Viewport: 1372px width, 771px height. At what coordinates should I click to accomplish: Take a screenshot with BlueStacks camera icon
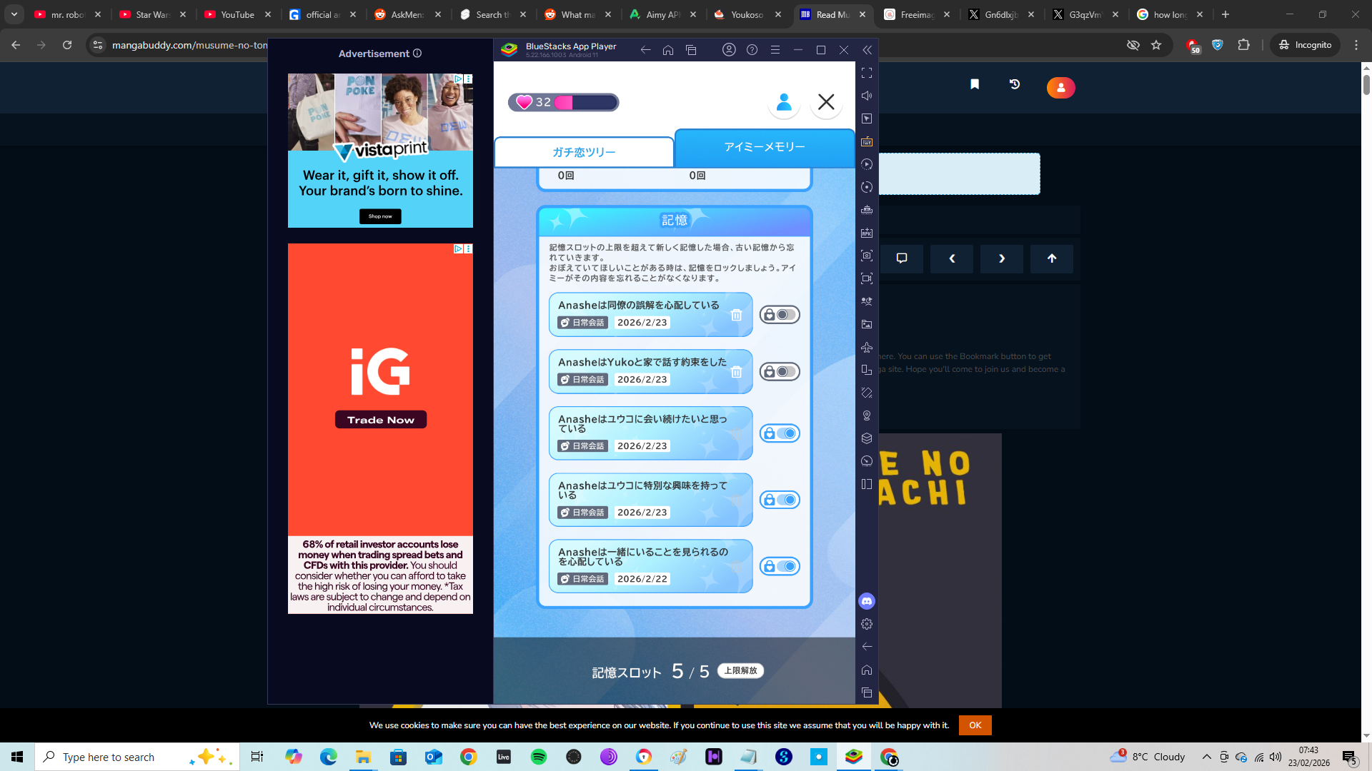coord(867,256)
